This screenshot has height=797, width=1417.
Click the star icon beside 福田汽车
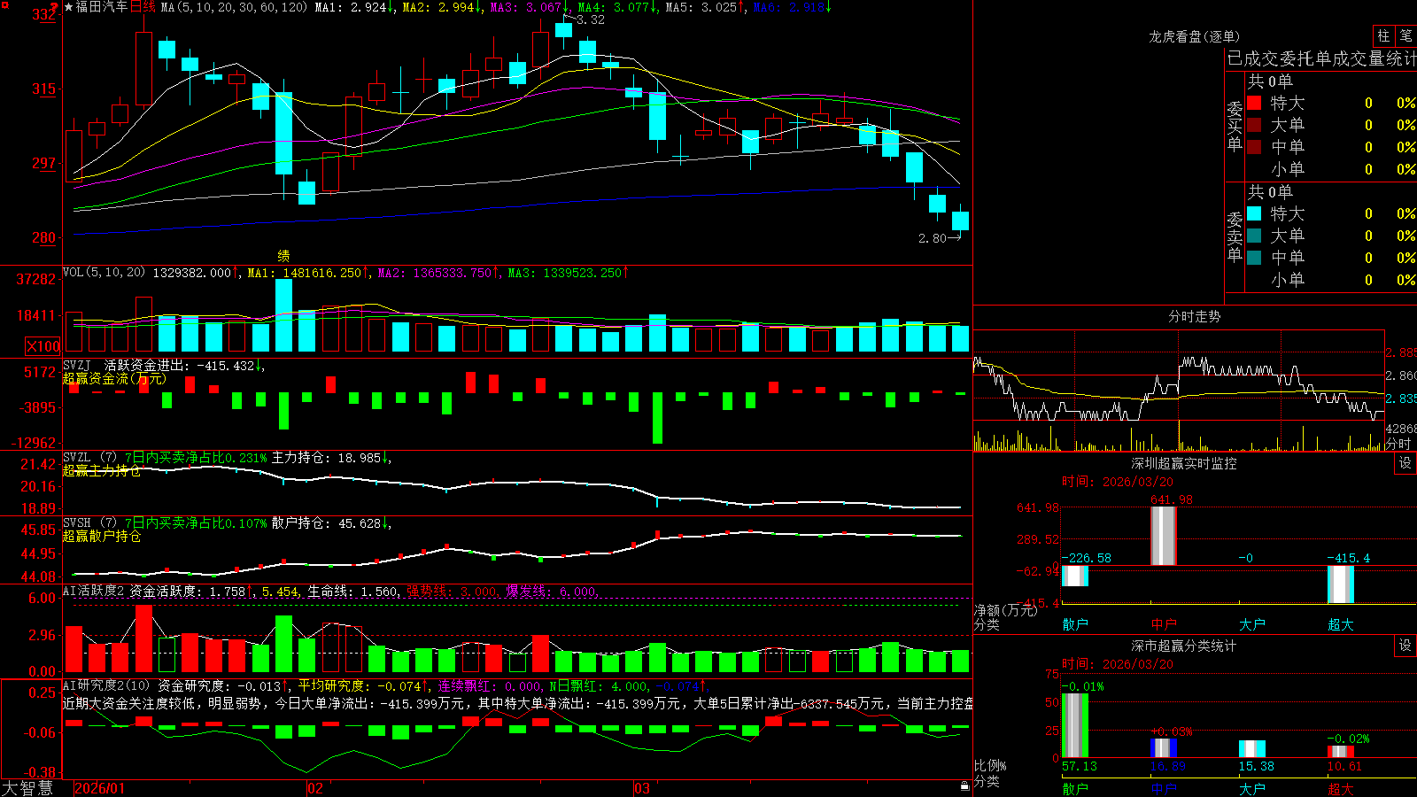[x=69, y=7]
